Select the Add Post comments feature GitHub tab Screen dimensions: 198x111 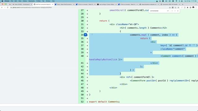click(x=43, y=4)
